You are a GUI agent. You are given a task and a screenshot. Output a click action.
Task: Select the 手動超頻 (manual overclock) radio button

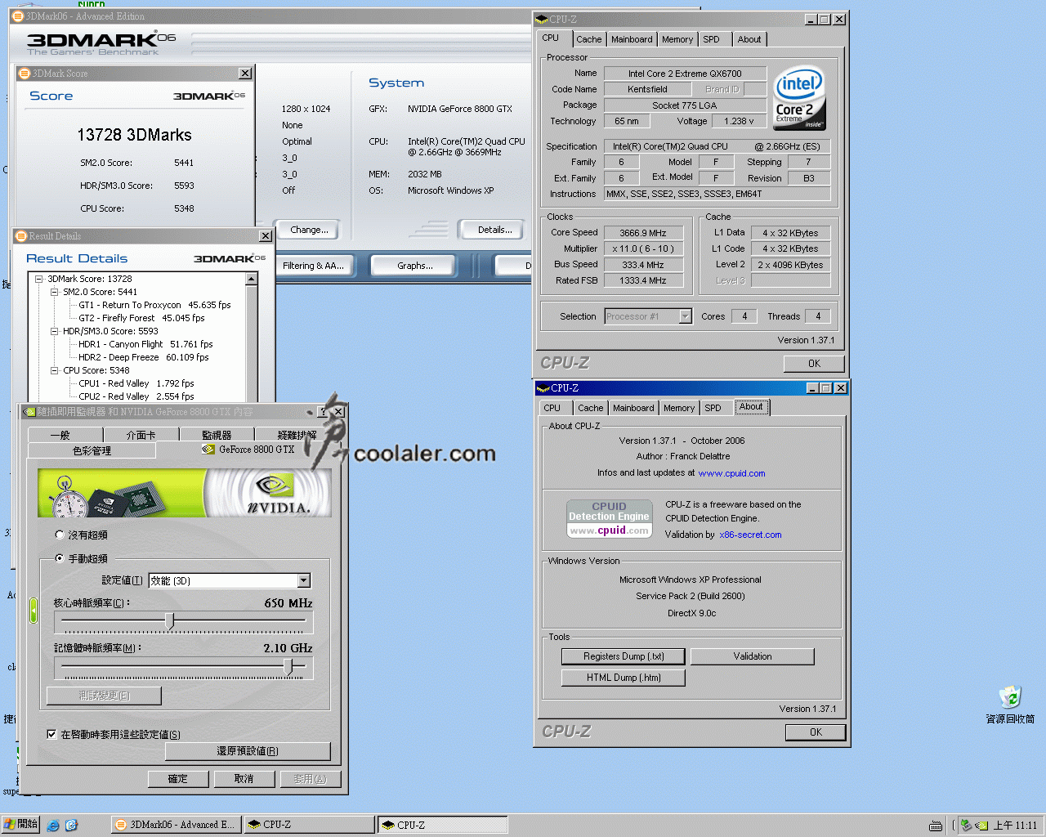59,558
